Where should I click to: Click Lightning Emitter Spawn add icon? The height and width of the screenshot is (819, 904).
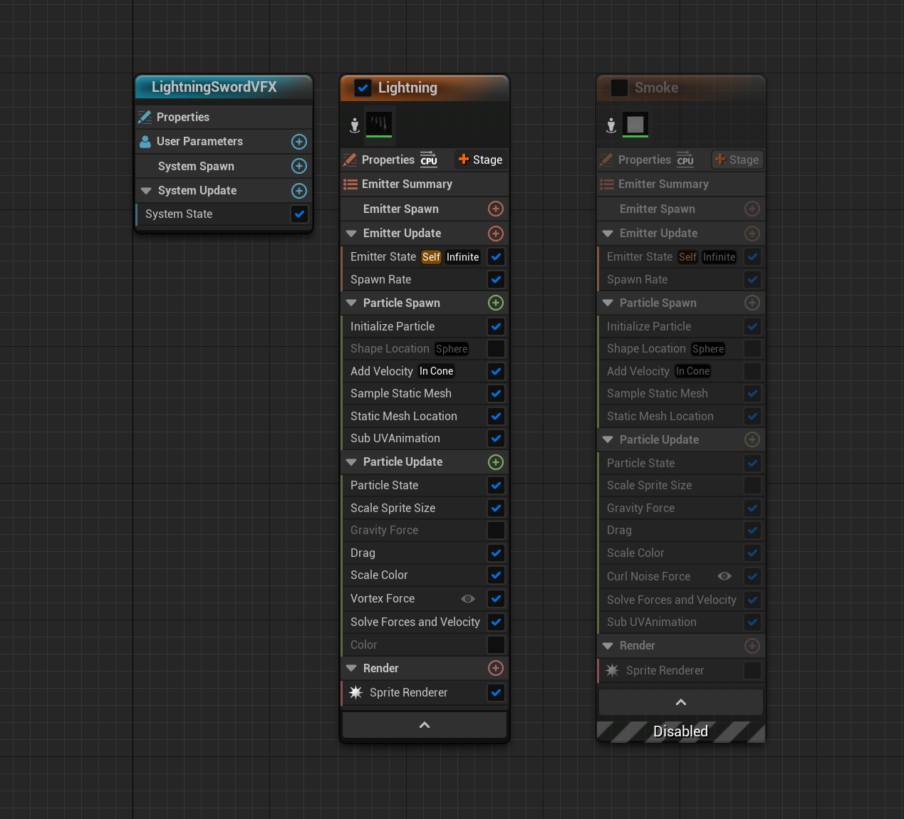[x=496, y=209]
